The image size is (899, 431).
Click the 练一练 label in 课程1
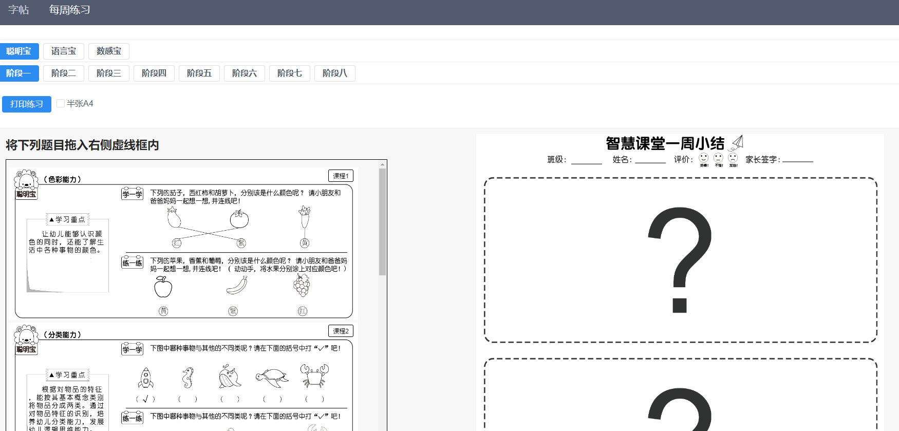[132, 263]
